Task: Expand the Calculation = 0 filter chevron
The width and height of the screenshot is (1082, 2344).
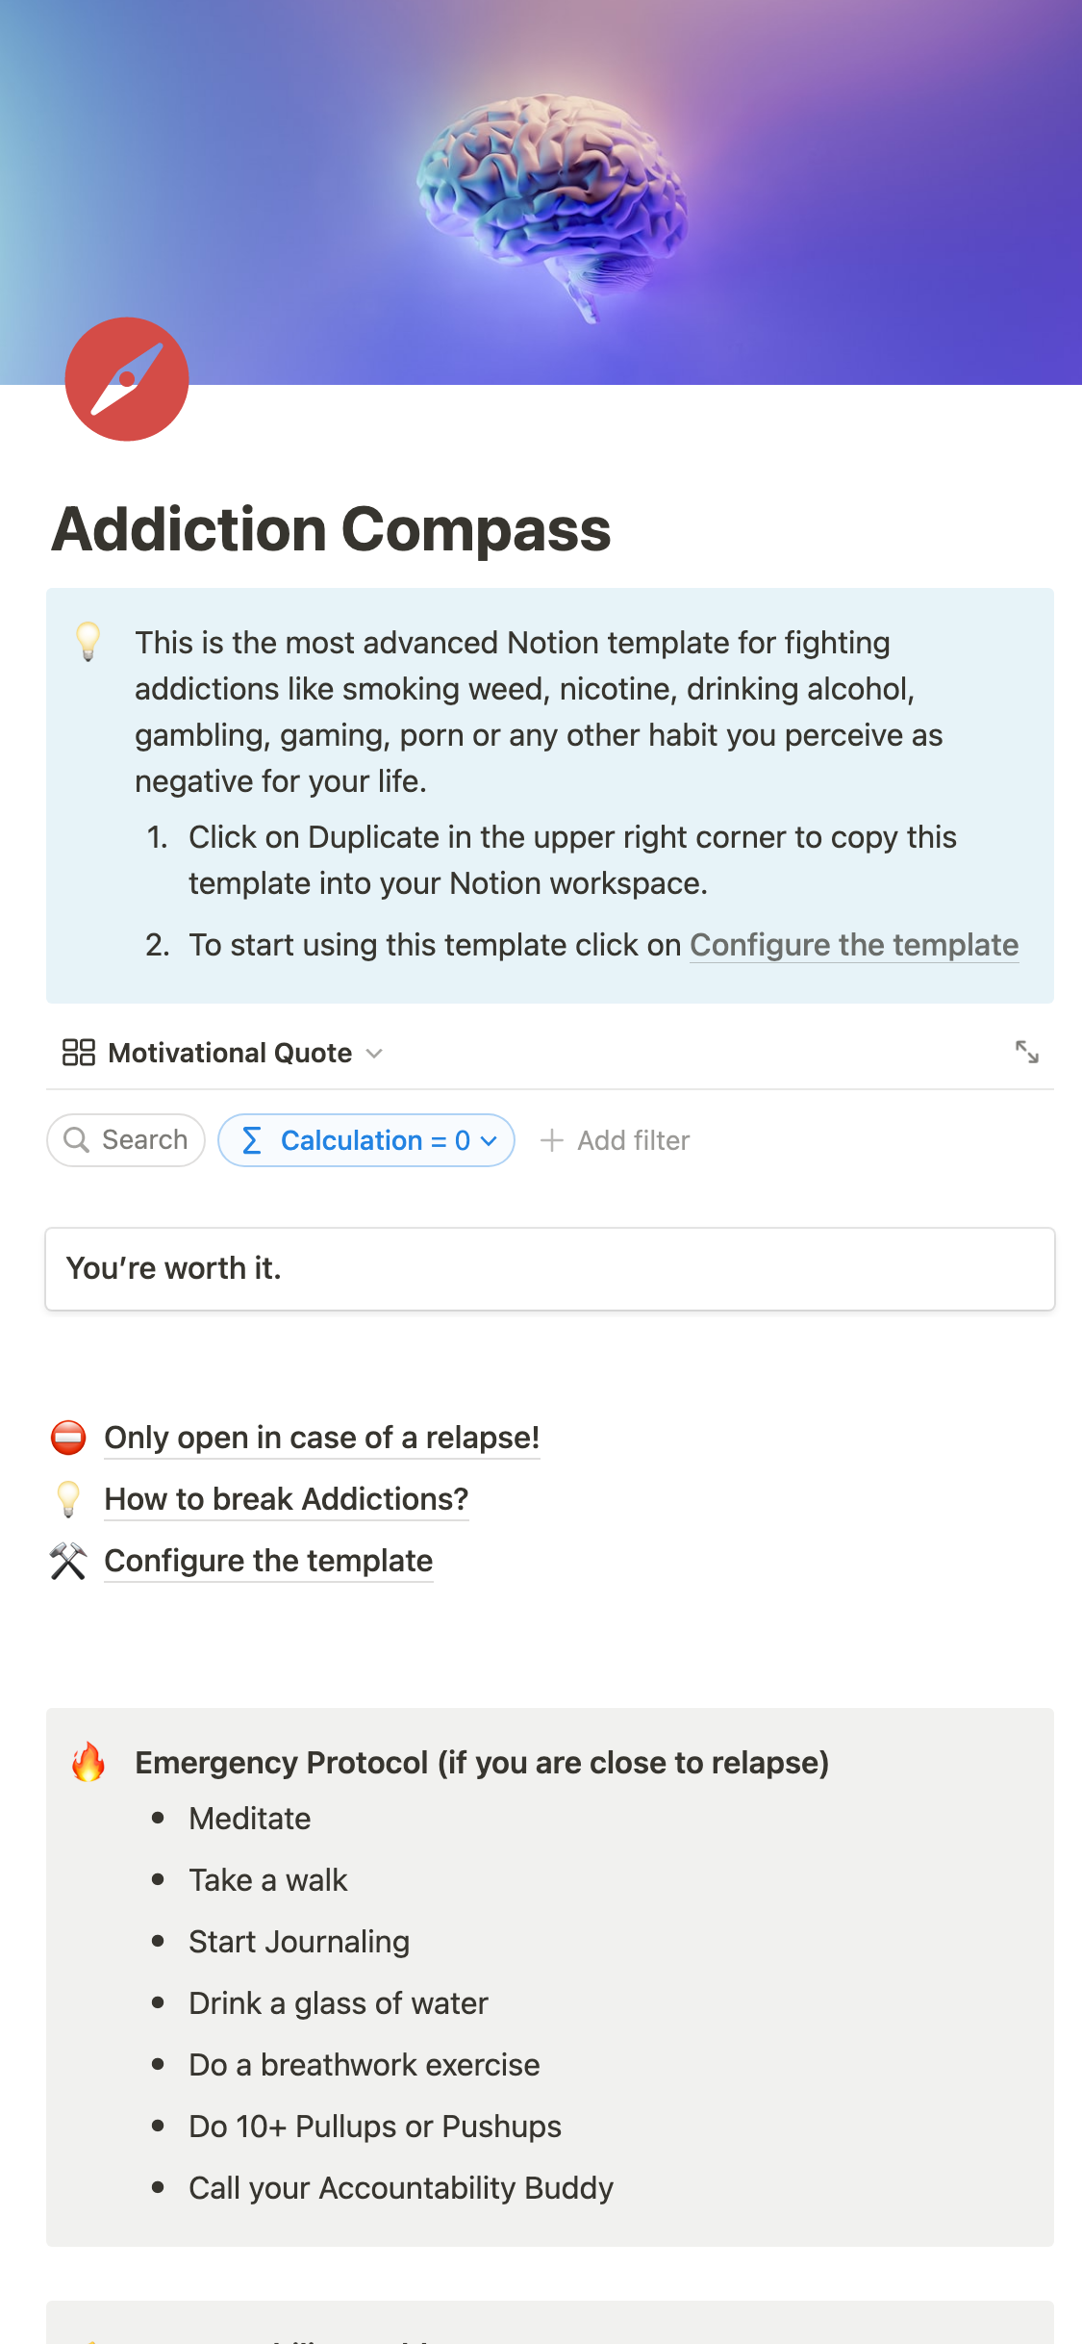Action: coord(489,1140)
